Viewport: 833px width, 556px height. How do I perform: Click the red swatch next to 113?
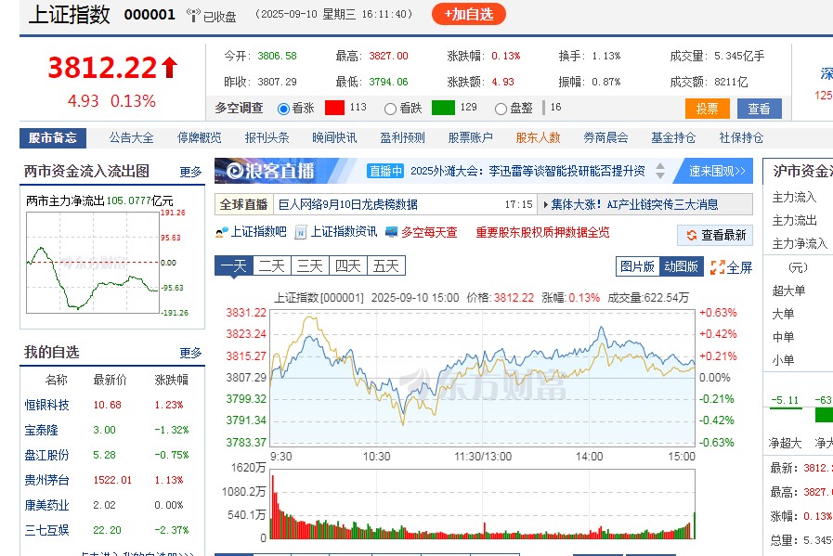coord(335,107)
